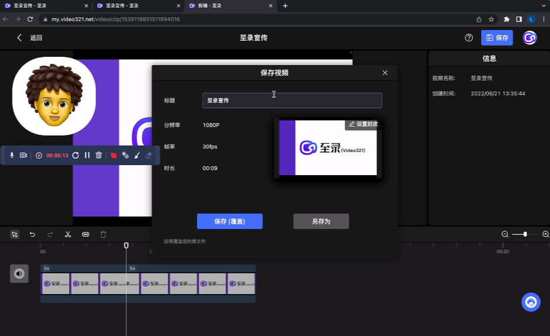Click 保存 (覆盖) to overwrite
Viewport: 550px width, 336px height.
[x=230, y=221]
